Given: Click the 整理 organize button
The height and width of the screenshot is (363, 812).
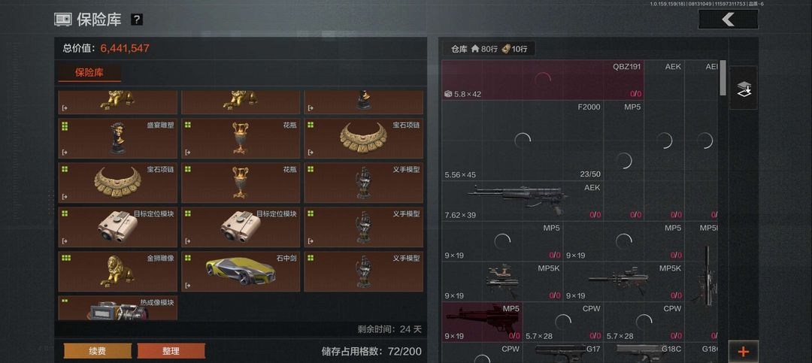Looking at the screenshot, I should pyautogui.click(x=171, y=351).
